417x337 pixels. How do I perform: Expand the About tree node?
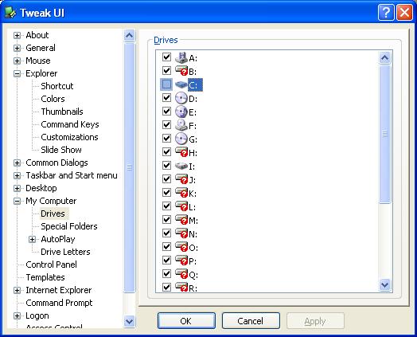point(17,35)
